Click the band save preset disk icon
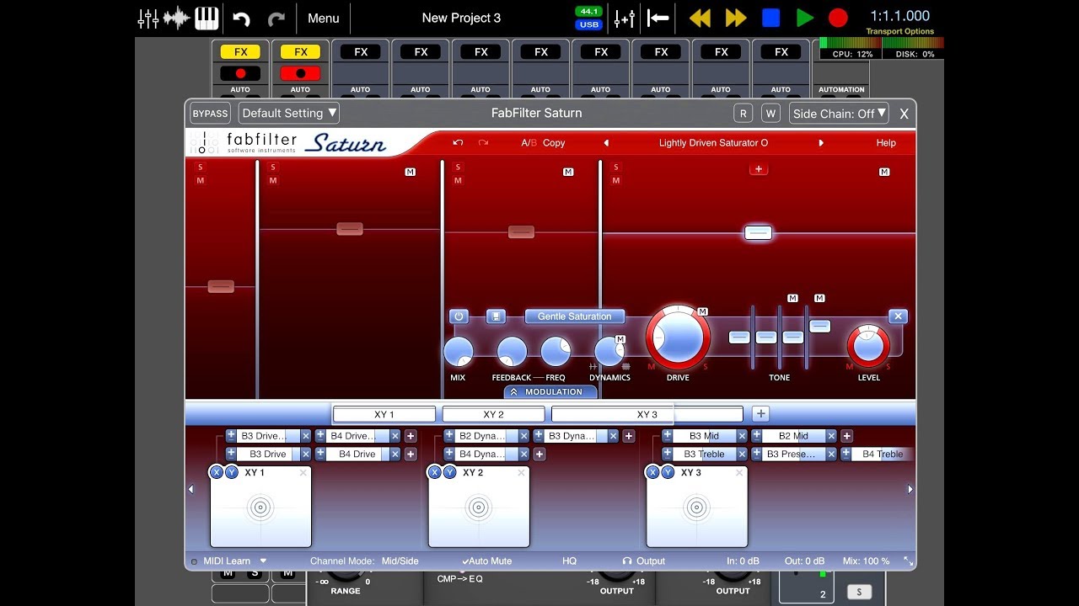The image size is (1079, 606). tap(496, 316)
